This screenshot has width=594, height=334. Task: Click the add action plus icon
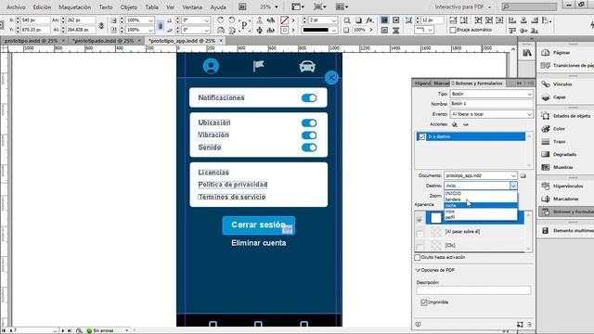tap(455, 124)
